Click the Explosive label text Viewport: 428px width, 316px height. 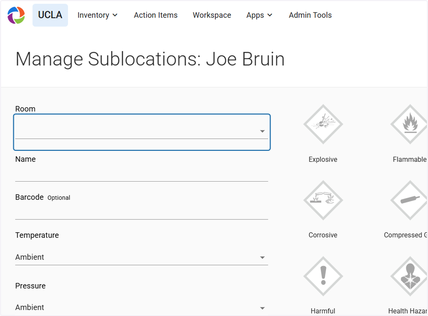[323, 159]
